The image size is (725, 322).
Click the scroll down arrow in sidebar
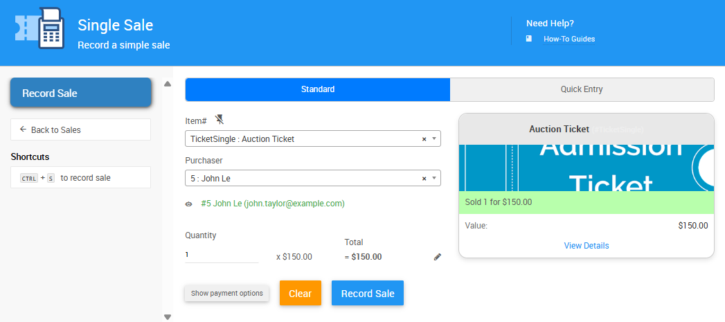click(167, 316)
